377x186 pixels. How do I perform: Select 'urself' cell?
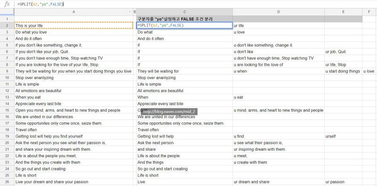click(344, 136)
